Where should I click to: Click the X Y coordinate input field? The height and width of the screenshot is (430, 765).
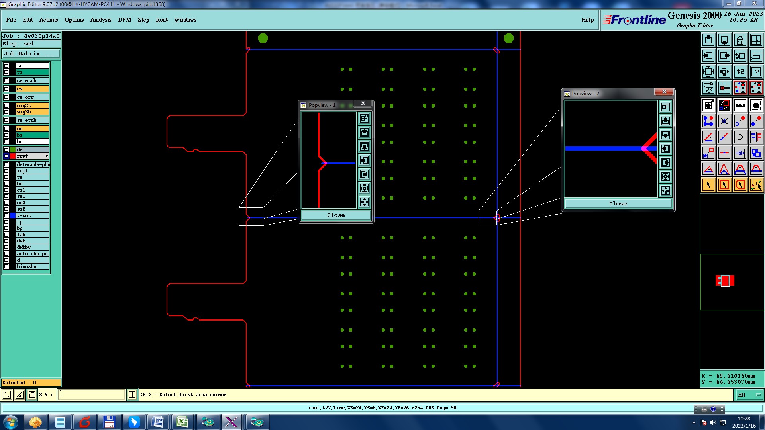[92, 395]
